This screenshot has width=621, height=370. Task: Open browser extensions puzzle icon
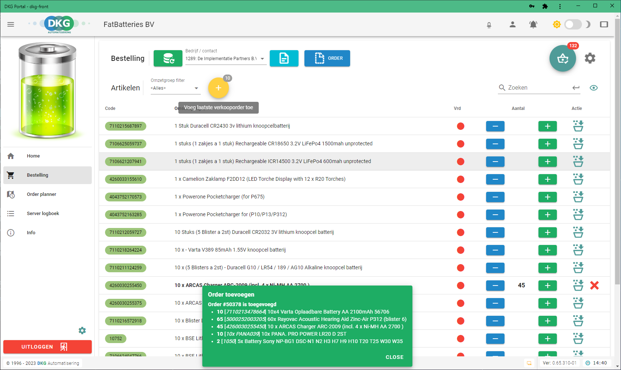(x=545, y=6)
